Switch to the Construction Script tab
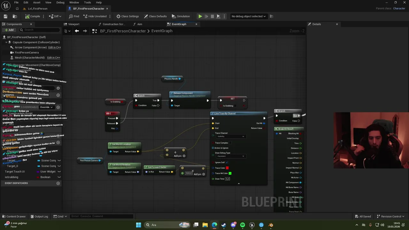The height and width of the screenshot is (230, 409). coord(111,24)
